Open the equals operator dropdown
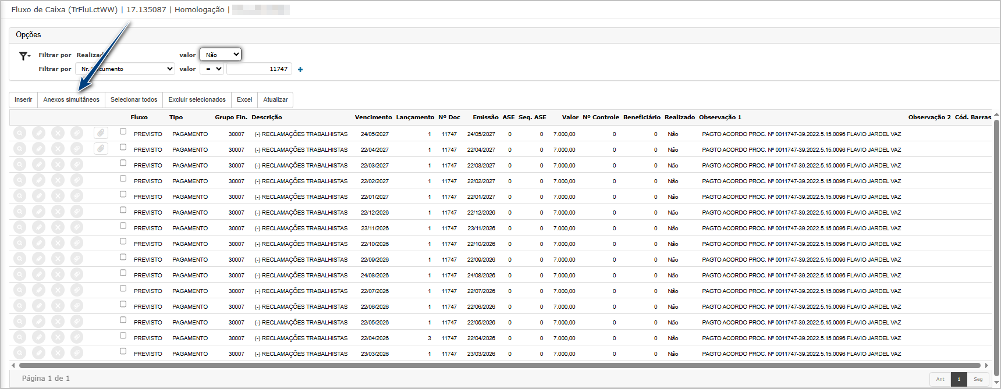This screenshot has width=1001, height=389. pyautogui.click(x=212, y=69)
